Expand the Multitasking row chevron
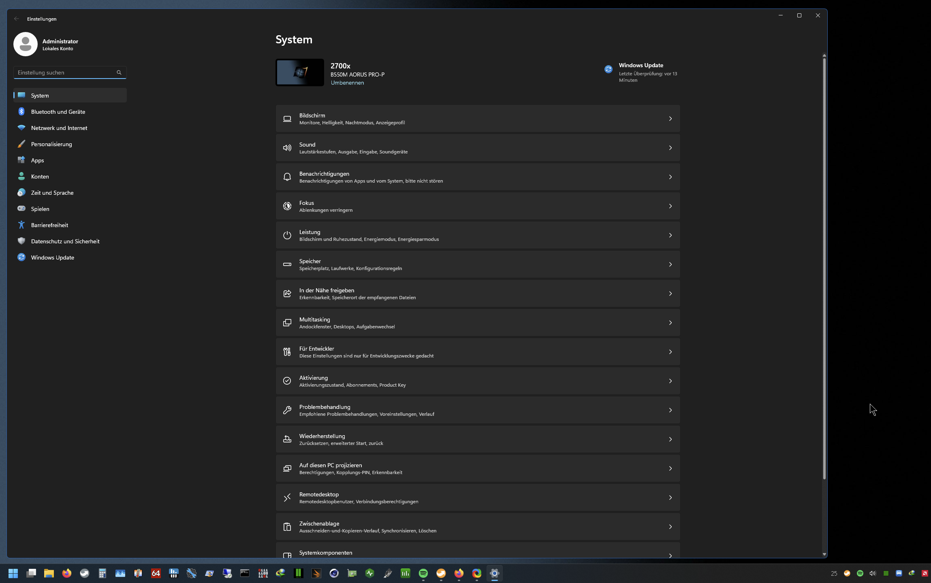 (x=670, y=323)
